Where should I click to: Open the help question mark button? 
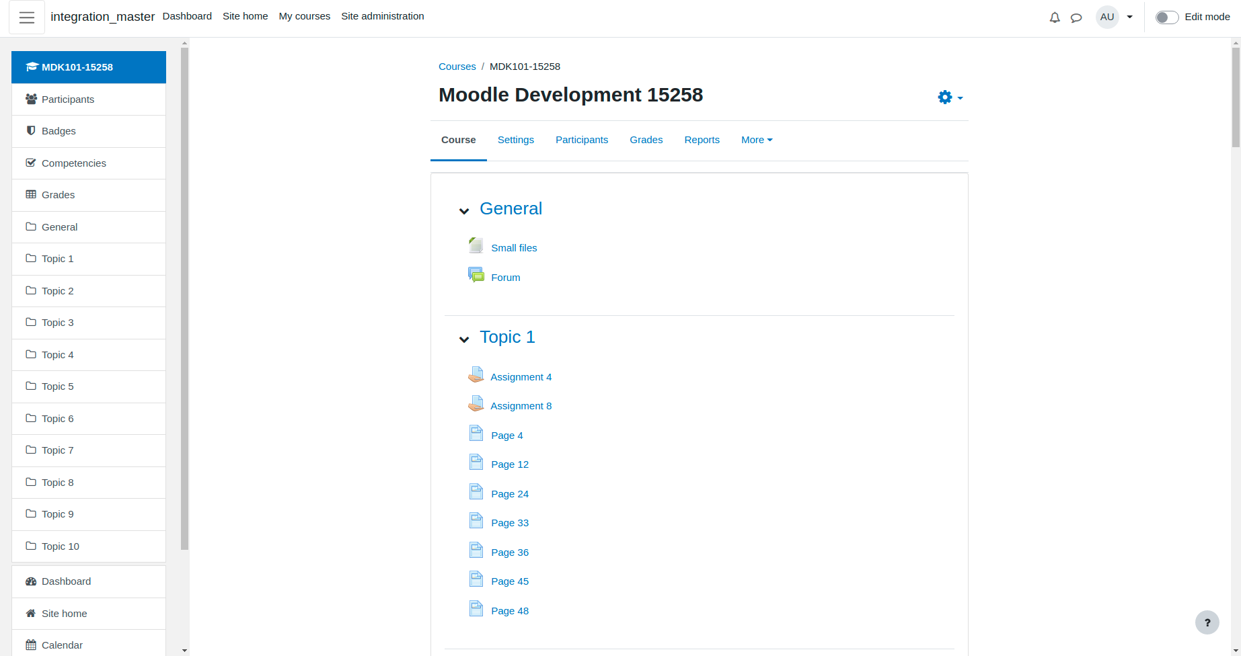pyautogui.click(x=1207, y=622)
